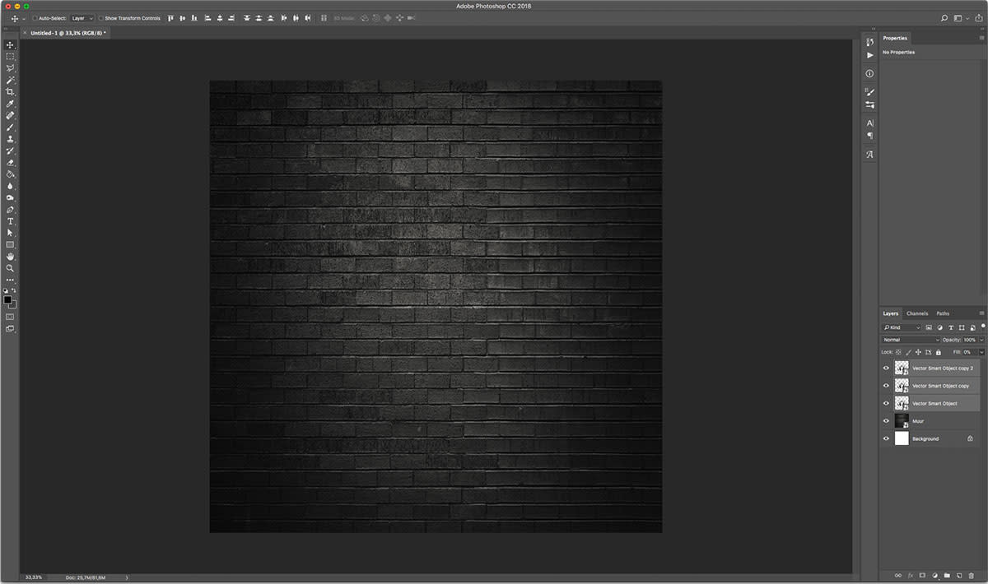Viewport: 988px width, 584px height.
Task: Open the fx layer style menu
Action: 910,575
